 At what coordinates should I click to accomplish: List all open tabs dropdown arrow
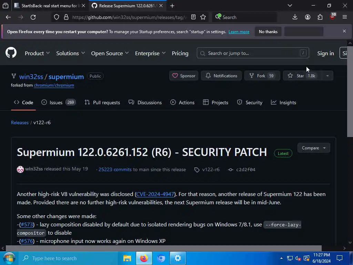point(290,6)
